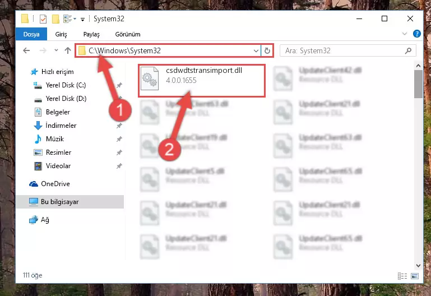
Task: Go forward with the right arrow
Action: click(43, 50)
